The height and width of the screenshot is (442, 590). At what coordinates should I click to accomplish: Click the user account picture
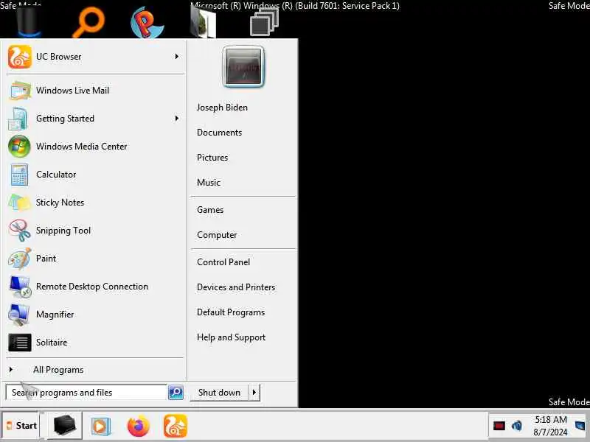pyautogui.click(x=243, y=67)
